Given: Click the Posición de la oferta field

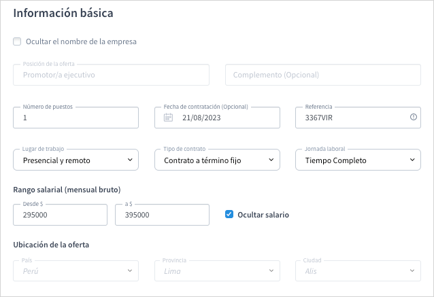Looking at the screenshot, I should (x=111, y=75).
